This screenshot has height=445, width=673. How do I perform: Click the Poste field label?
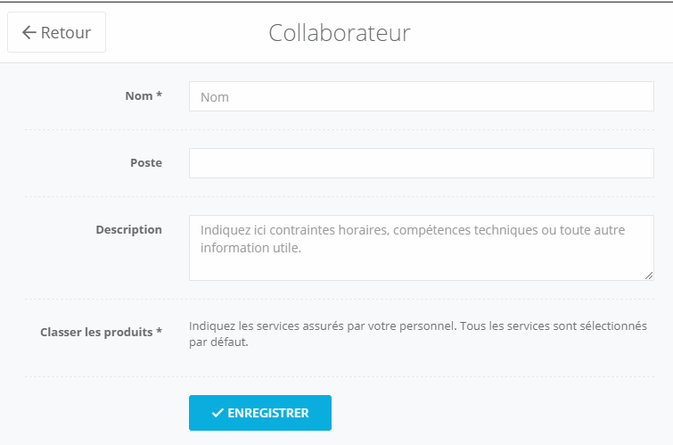coord(146,163)
